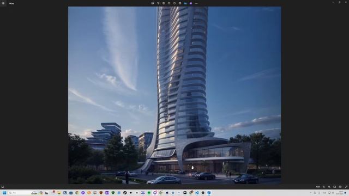Open File Explorer from the taskbar
The image size is (349, 196).
point(59,193)
